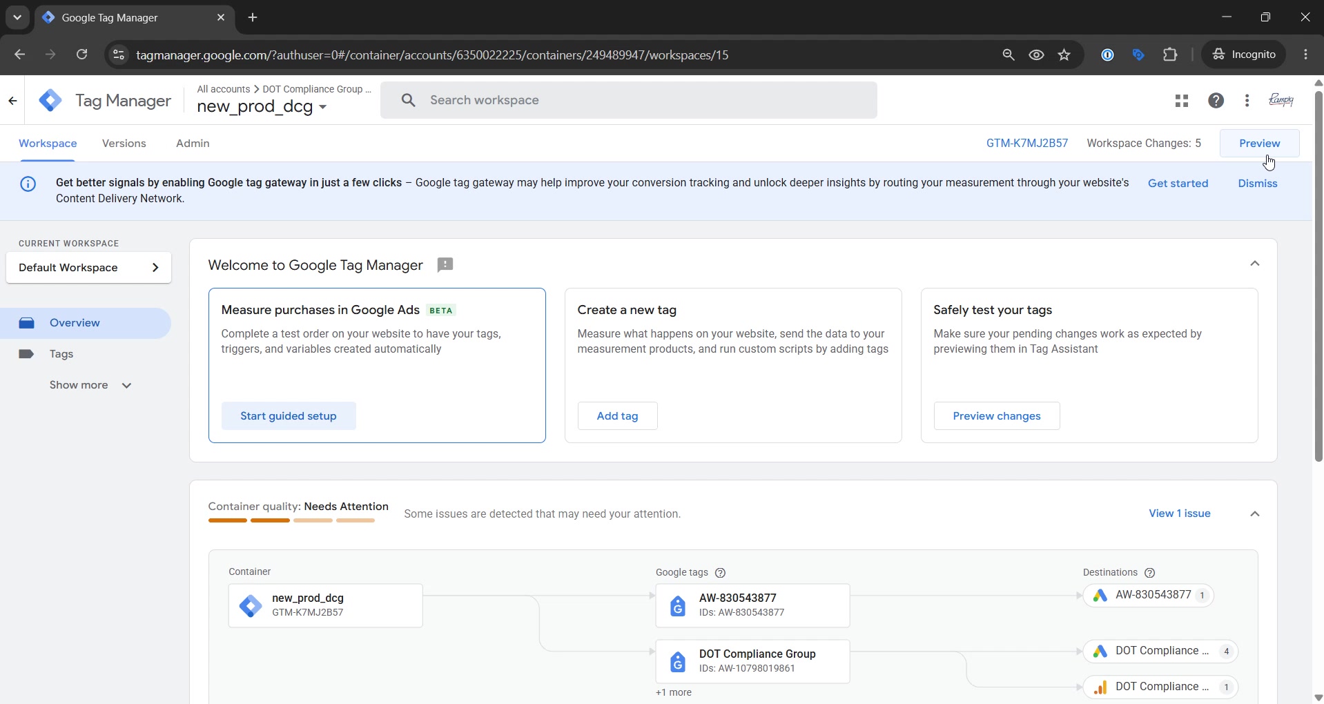Open Default Workspace selector
1324x704 pixels.
pos(88,268)
